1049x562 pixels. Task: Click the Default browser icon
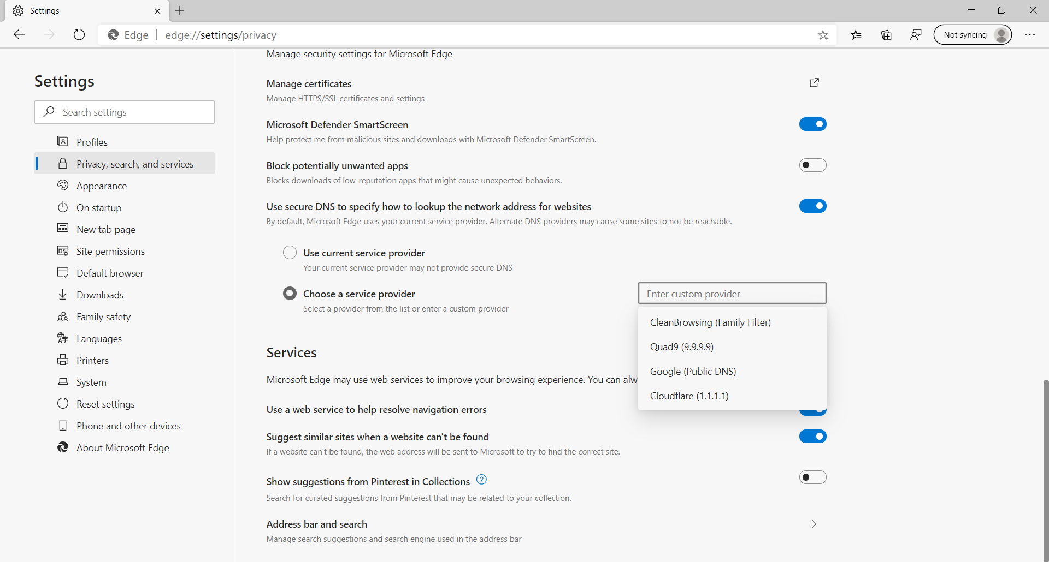pyautogui.click(x=63, y=272)
